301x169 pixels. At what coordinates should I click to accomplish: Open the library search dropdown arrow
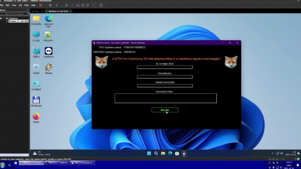coord(28,14)
